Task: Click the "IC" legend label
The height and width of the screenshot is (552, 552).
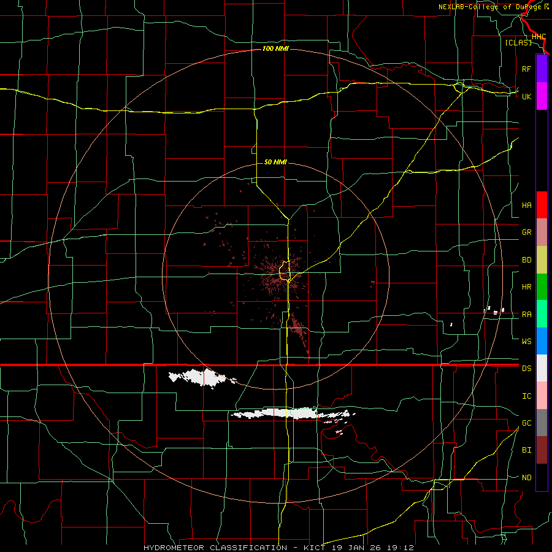Action: [x=526, y=396]
